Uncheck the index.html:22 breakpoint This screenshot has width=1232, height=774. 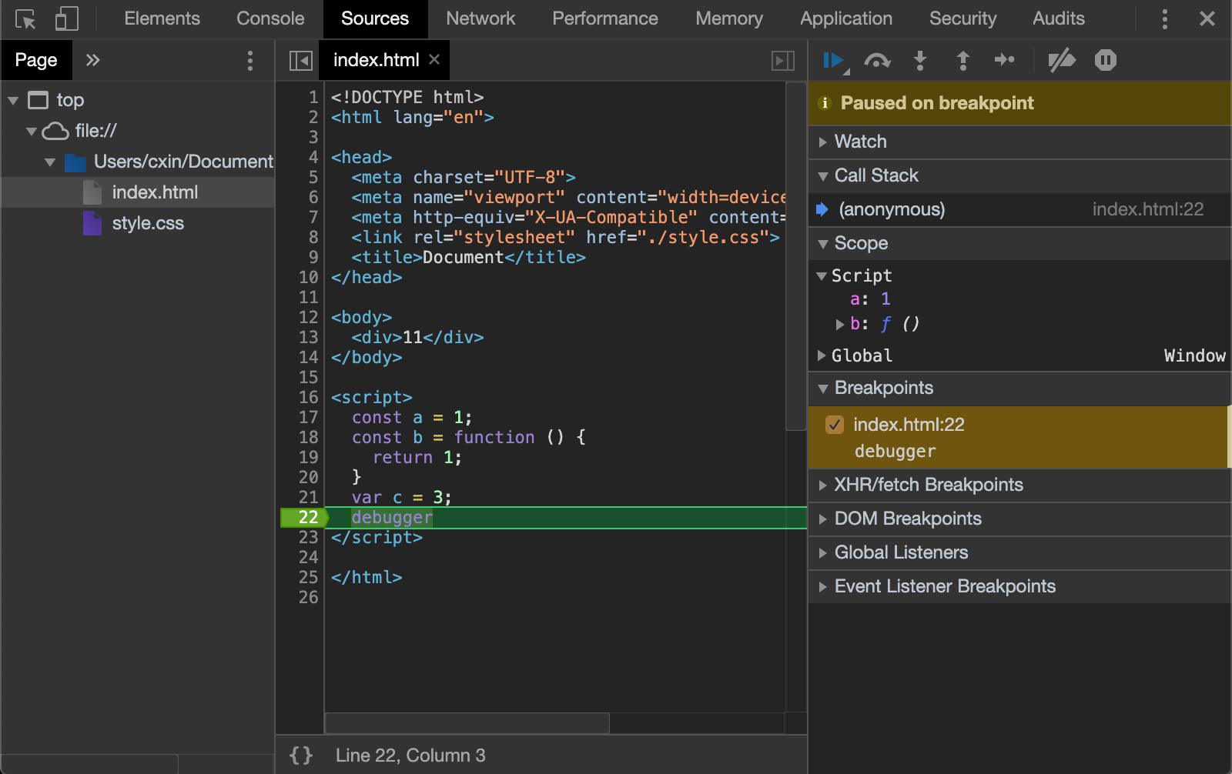835,424
